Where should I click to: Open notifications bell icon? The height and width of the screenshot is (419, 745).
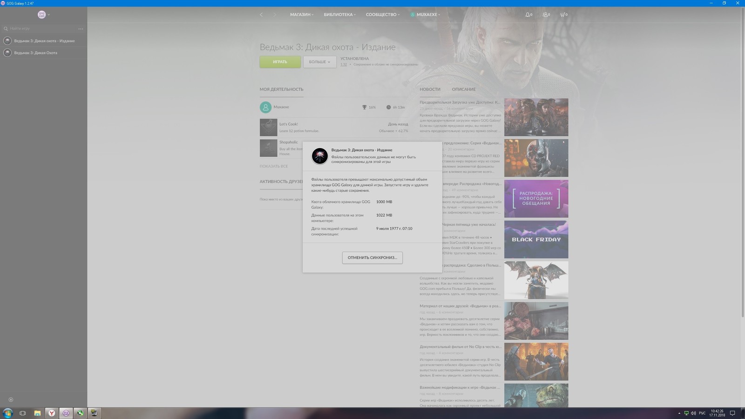pos(528,14)
